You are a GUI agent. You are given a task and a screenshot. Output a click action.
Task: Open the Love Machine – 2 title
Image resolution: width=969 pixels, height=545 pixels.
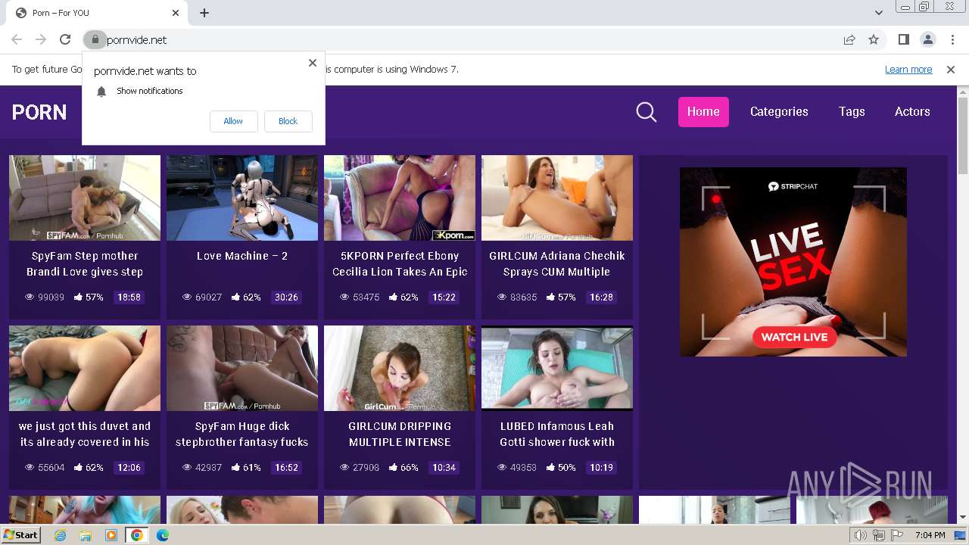click(x=242, y=256)
